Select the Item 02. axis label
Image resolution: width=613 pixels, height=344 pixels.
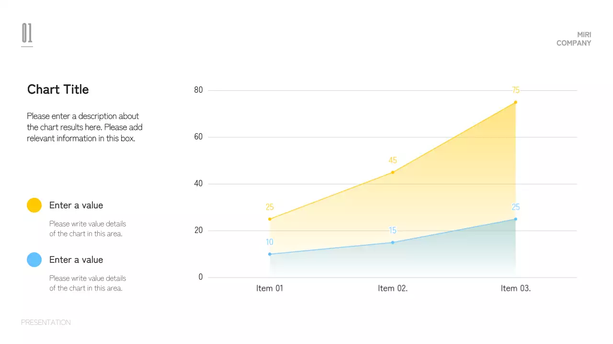(393, 288)
